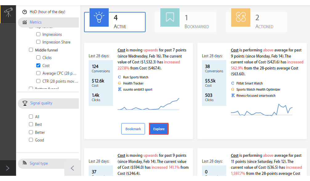
Task: Toggle the Middle funnel checkbox
Action: [31, 50]
